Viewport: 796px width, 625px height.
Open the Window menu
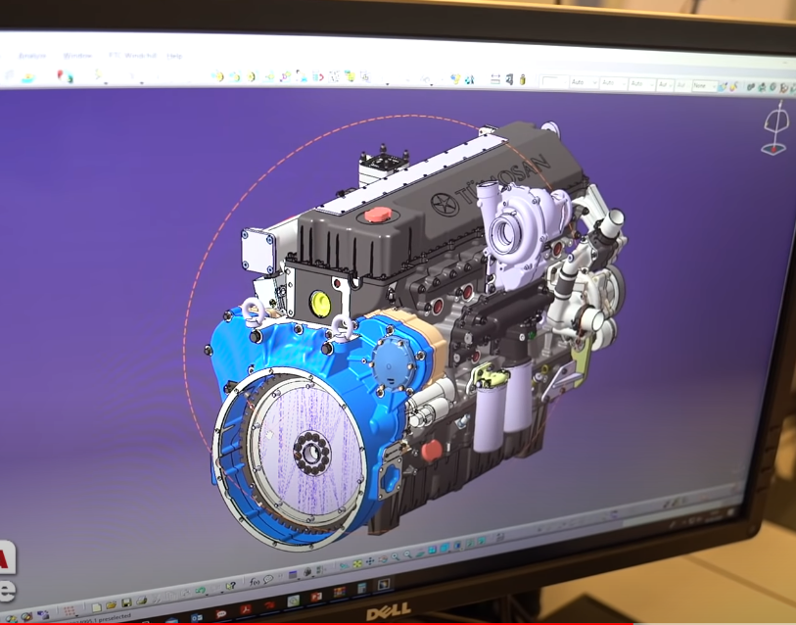(78, 56)
